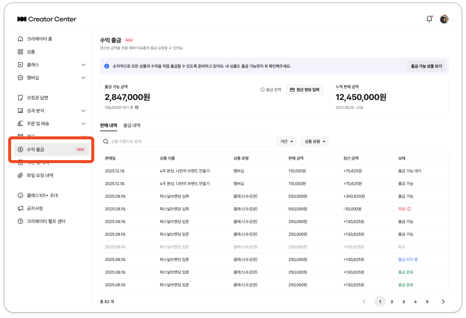Click the 정산 금액 column header
466x318 pixels.
tap(351, 158)
